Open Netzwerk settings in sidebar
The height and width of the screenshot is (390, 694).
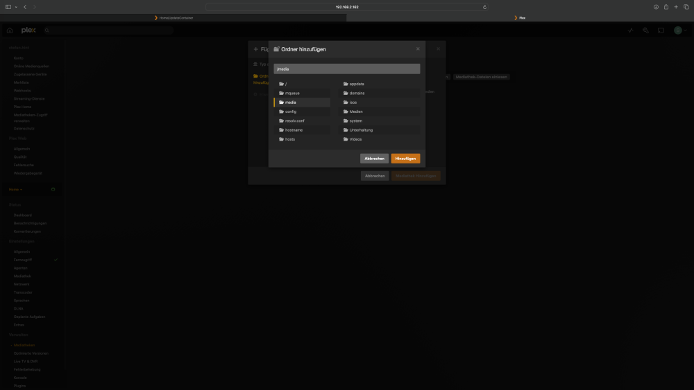22,284
